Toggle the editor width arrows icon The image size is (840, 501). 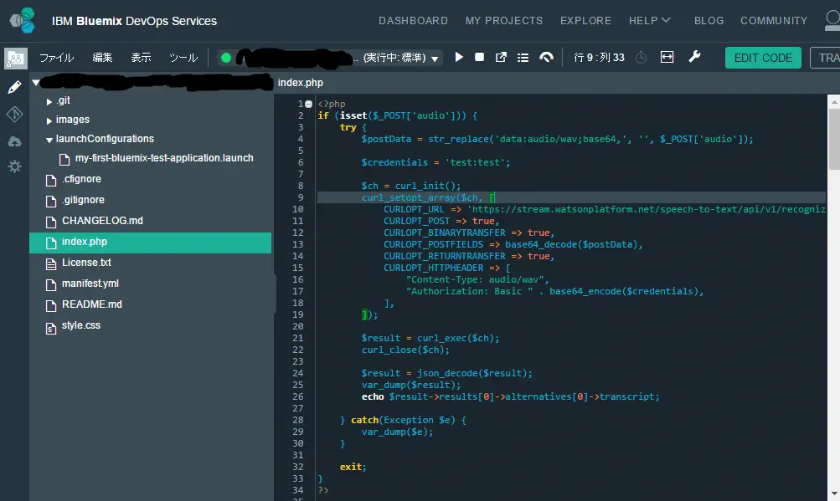click(x=667, y=57)
